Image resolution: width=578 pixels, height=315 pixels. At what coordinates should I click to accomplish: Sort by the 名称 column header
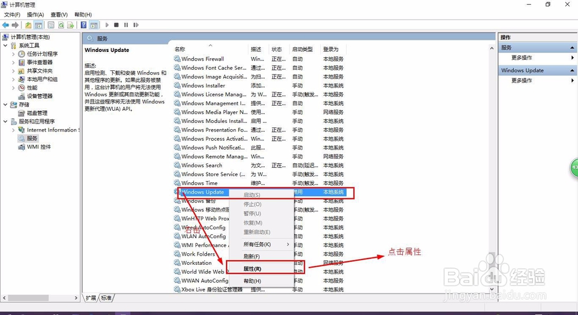click(211, 49)
